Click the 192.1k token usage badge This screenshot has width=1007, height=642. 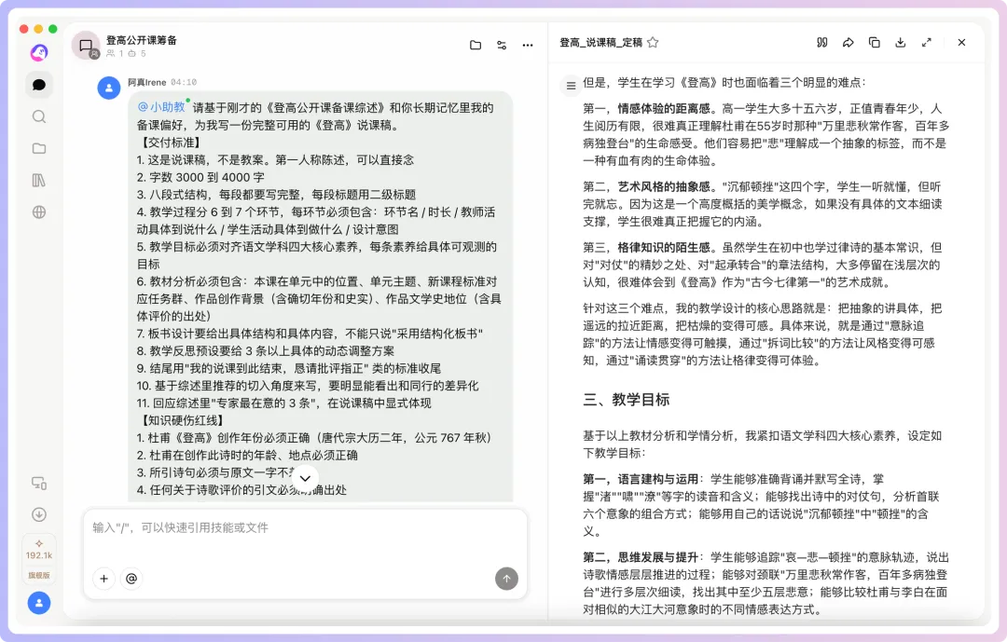(39, 550)
